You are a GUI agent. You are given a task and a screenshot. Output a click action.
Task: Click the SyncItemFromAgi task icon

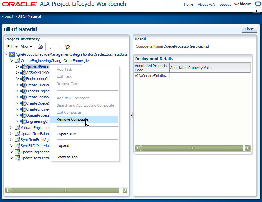click(x=17, y=140)
